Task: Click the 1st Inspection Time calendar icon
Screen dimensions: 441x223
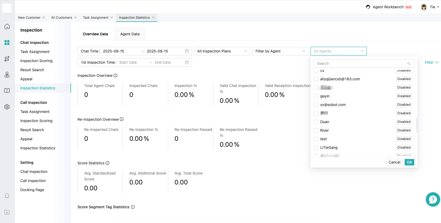Action: (x=187, y=62)
